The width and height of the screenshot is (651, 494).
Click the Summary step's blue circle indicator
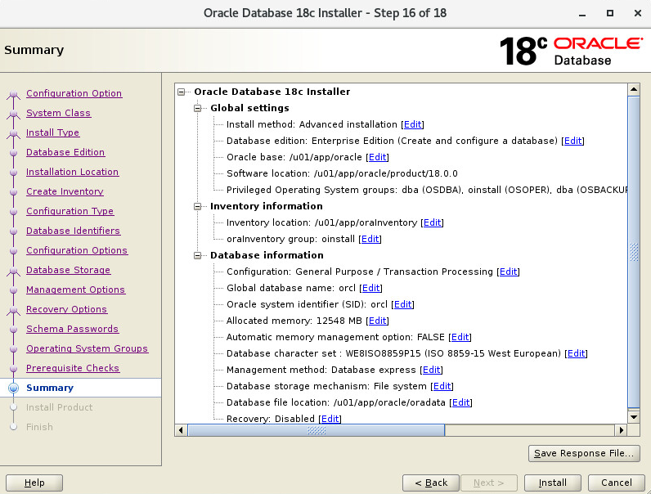(x=13, y=388)
